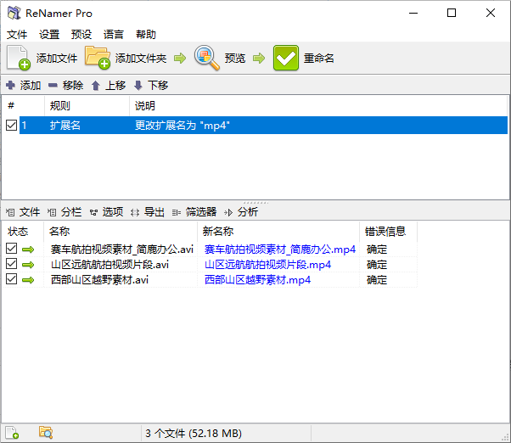The width and height of the screenshot is (511, 443).
Task: Open the 帮助 (Help) menu
Action: pyautogui.click(x=145, y=35)
